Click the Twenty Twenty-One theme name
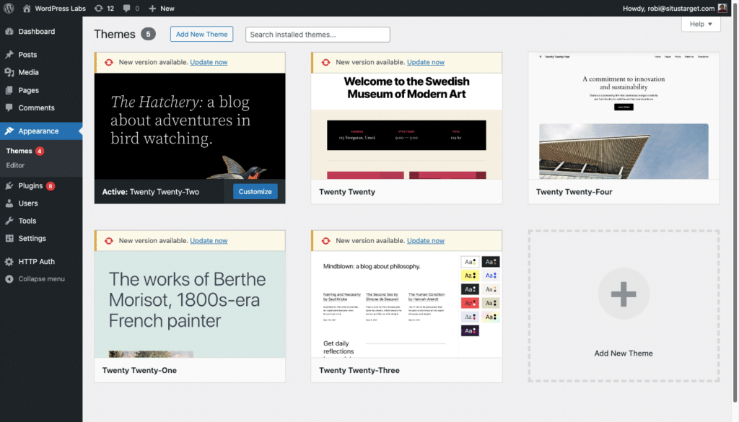The image size is (739, 422). 139,370
